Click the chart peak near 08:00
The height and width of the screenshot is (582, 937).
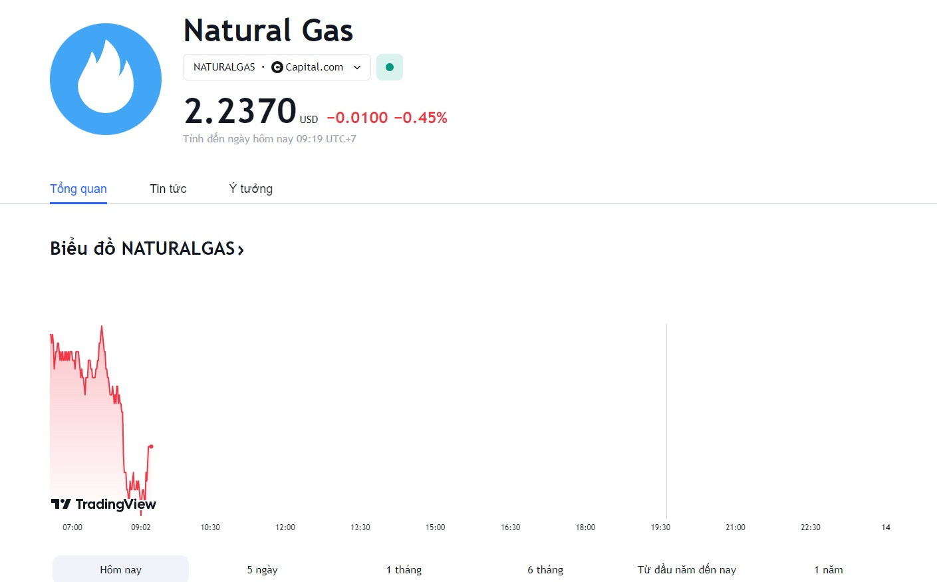point(102,326)
